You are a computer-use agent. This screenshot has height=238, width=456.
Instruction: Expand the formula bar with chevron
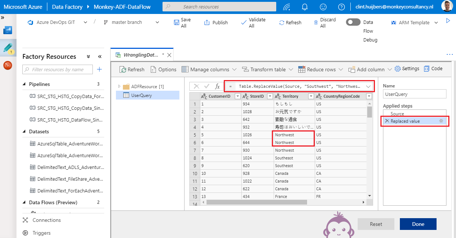[368, 86]
